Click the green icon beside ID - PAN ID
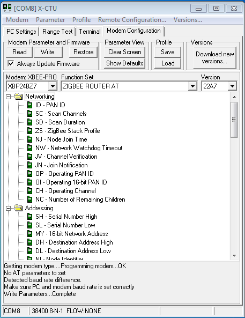The width and height of the screenshot is (245, 318). (29, 105)
